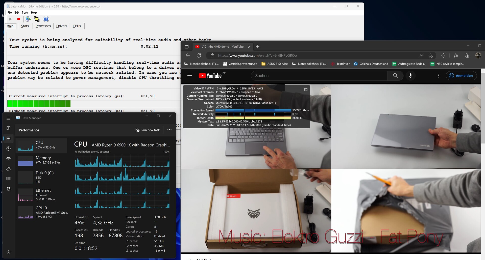Open Edge favorites list icon
The image size is (485, 260).
(456, 55)
